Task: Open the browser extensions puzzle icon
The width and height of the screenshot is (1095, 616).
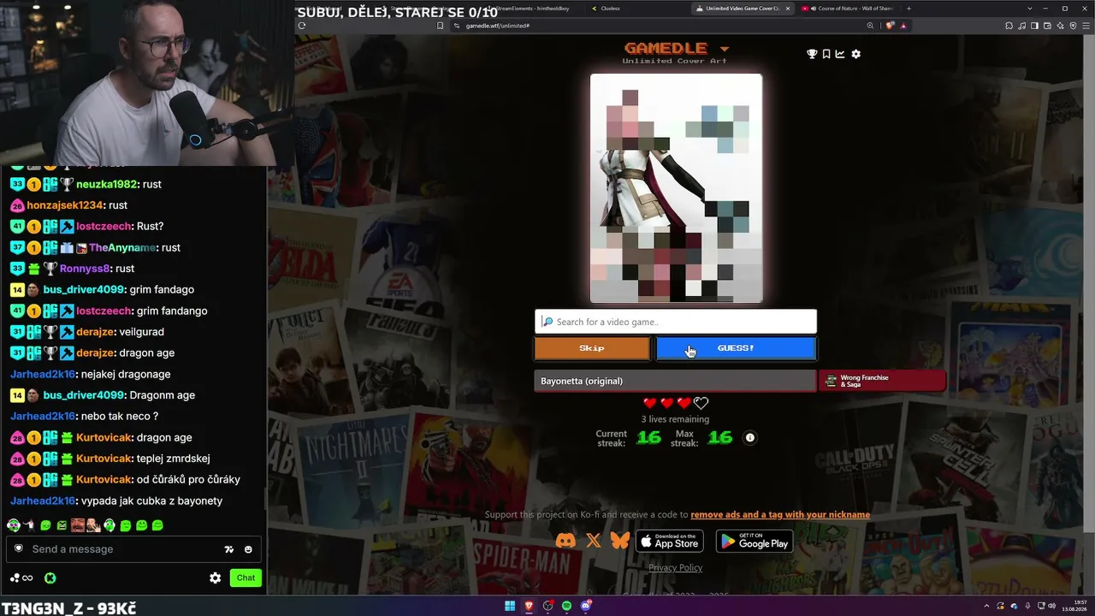Action: click(x=1010, y=26)
